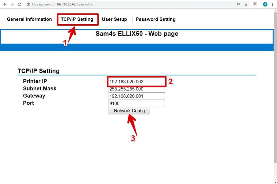The image size is (277, 184).
Task: View site security info icon
Action: pyautogui.click(x=29, y=4)
